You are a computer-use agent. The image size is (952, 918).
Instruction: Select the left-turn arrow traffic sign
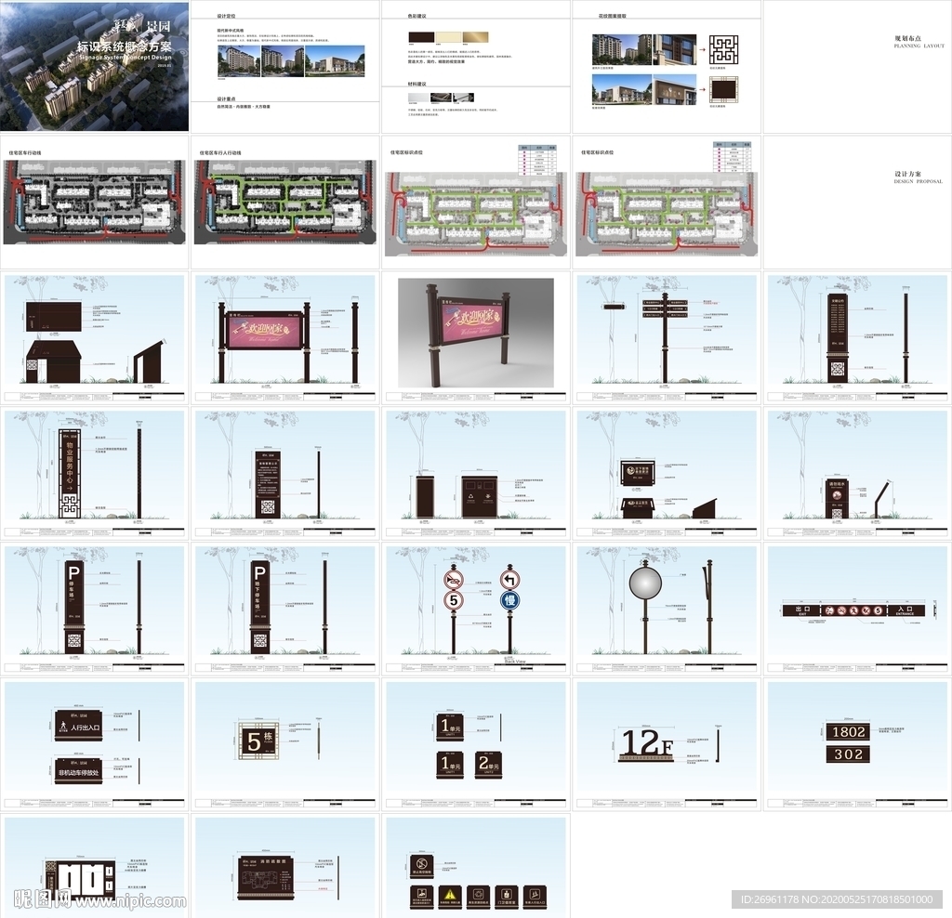click(x=509, y=579)
